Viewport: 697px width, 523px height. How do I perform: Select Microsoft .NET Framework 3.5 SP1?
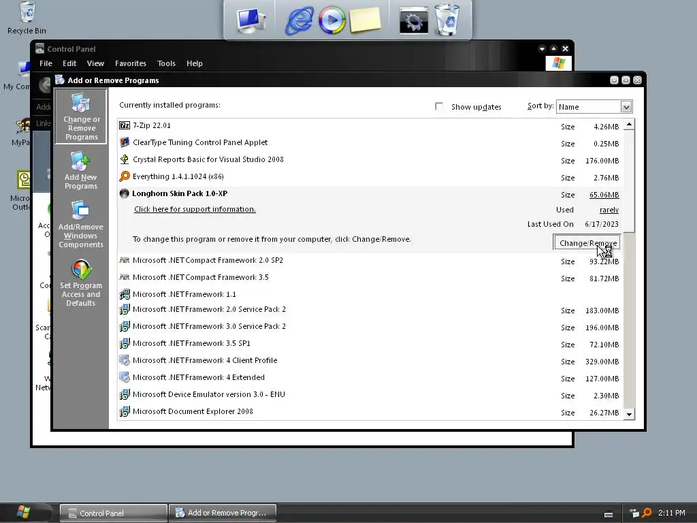click(370, 344)
